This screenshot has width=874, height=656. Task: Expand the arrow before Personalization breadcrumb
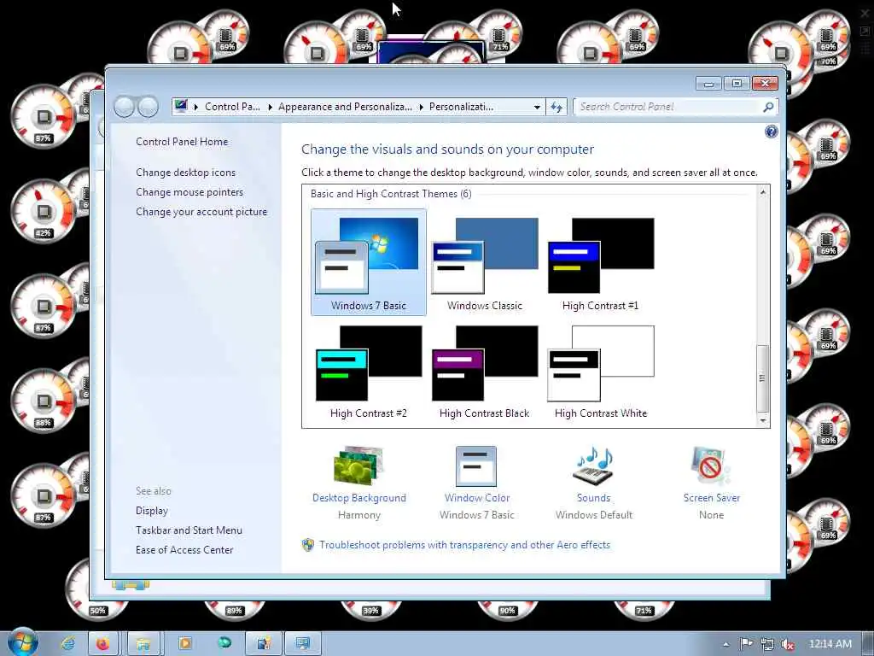422,107
